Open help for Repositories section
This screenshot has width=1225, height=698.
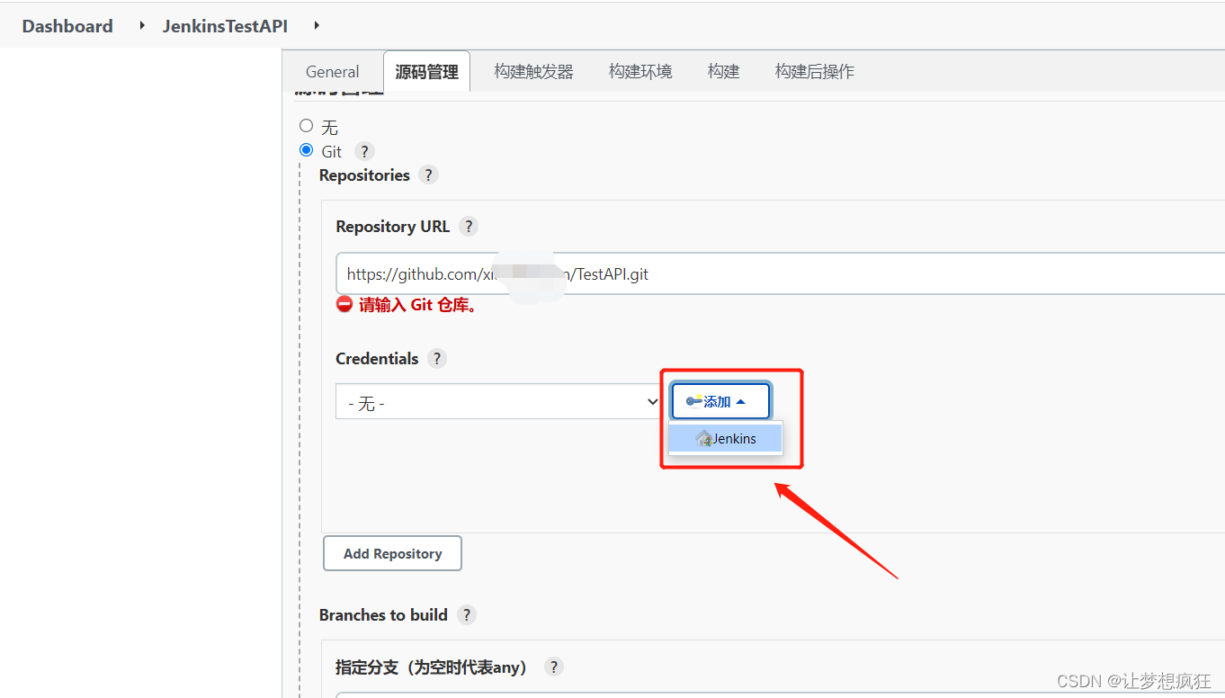pyautogui.click(x=429, y=174)
